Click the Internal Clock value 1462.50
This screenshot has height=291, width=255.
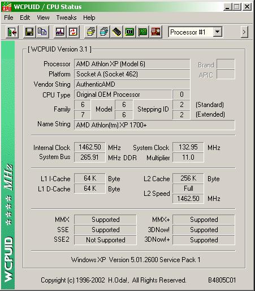[x=90, y=147]
